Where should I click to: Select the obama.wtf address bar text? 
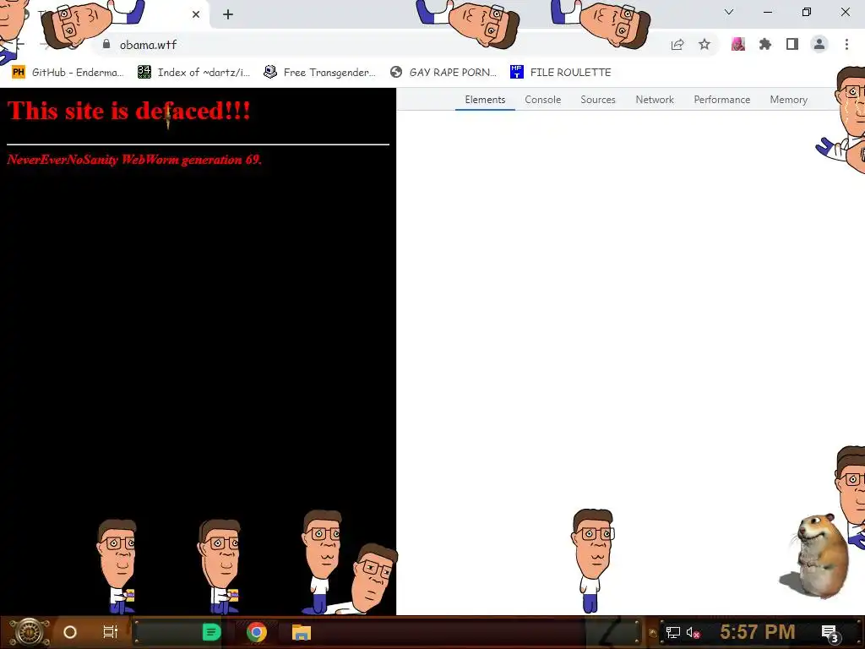[148, 45]
